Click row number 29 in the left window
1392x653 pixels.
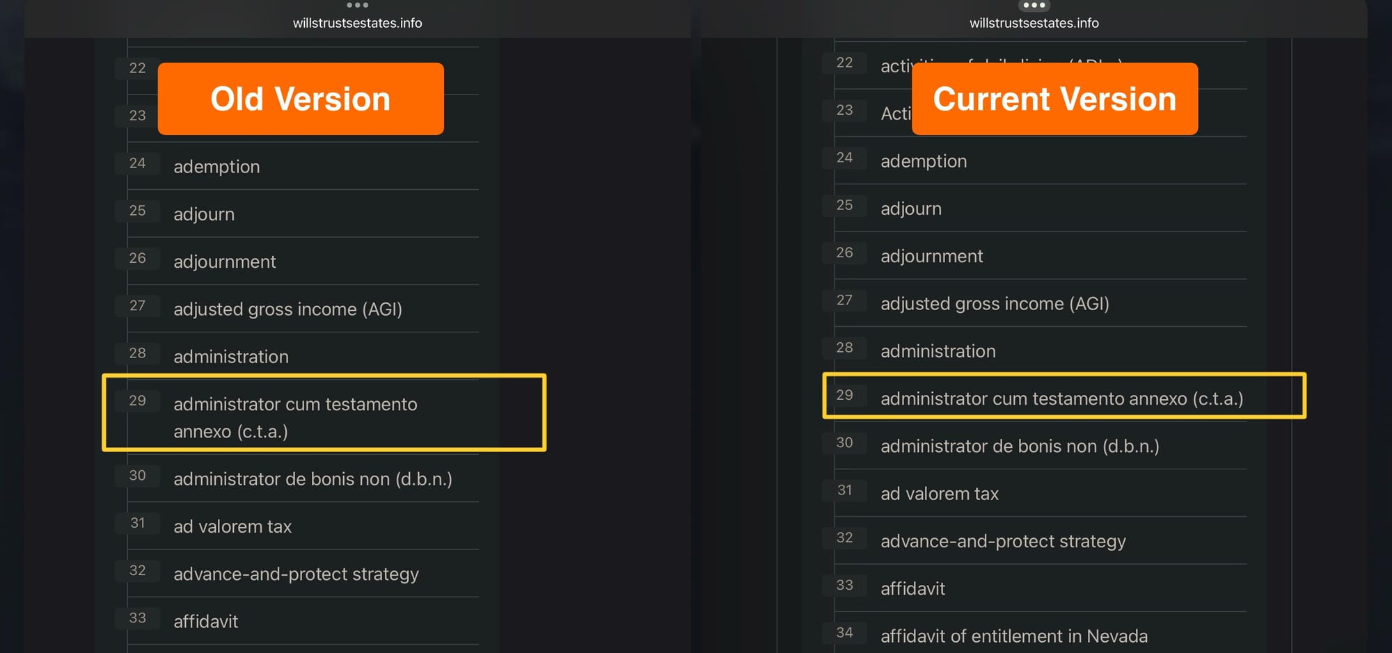(x=137, y=401)
